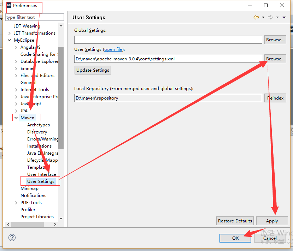This screenshot has height=251, width=293.
Task: Expand the Database Explorer node
Action: (16, 61)
